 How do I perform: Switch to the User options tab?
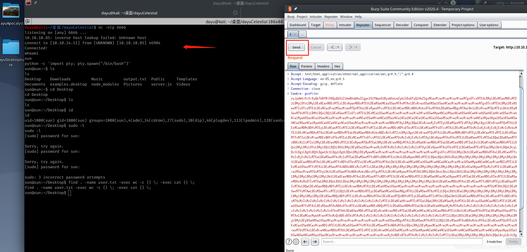[489, 25]
